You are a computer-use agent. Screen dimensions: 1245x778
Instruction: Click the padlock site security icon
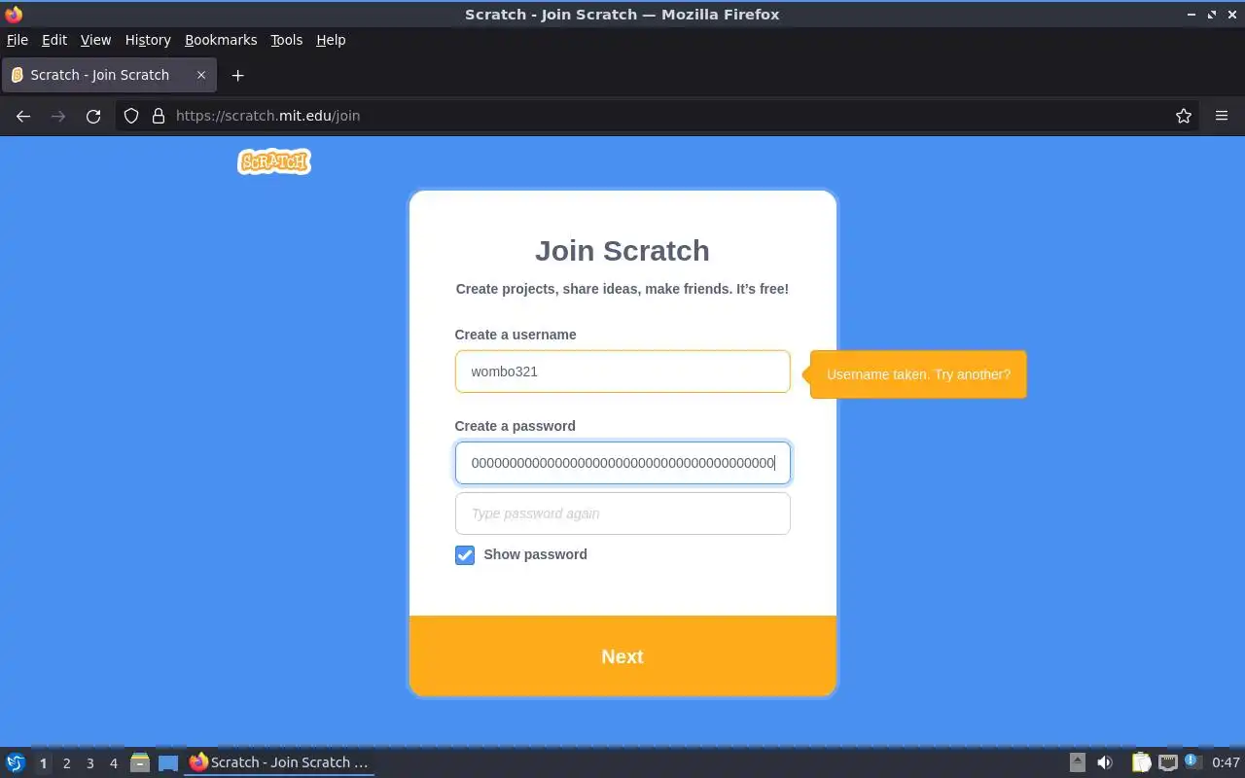point(159,116)
